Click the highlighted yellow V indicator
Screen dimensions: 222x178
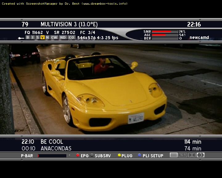coord(43,37)
